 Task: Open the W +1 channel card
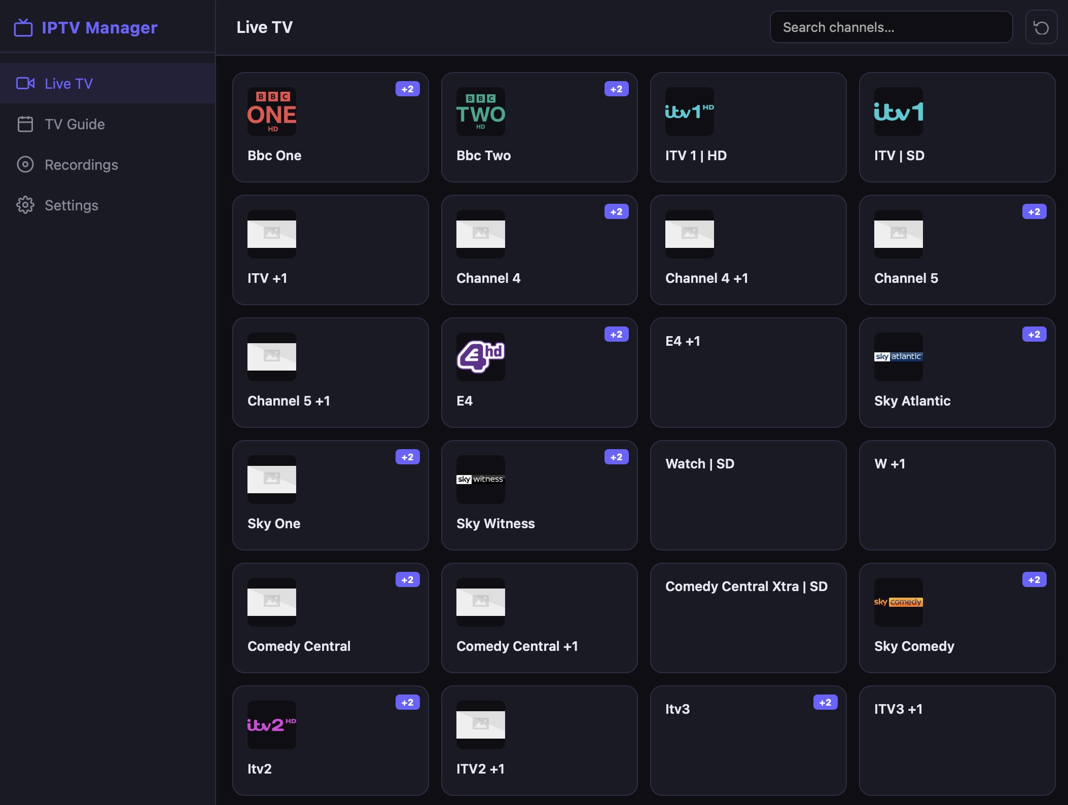click(957, 495)
